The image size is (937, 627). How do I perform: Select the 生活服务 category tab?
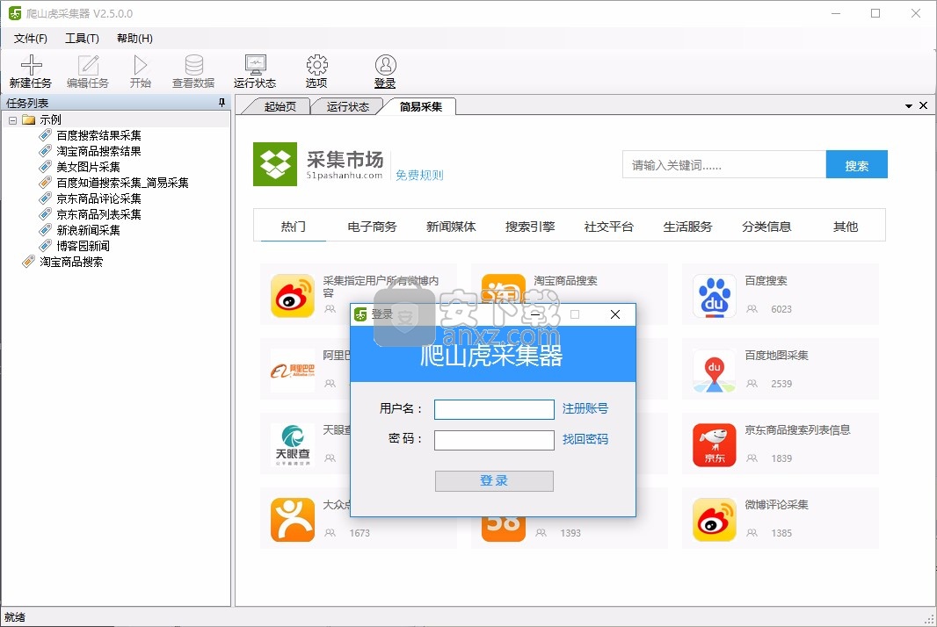[x=687, y=227]
